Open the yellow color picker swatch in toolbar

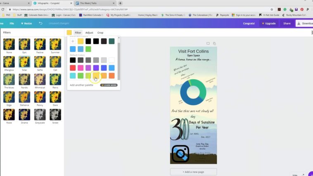pyautogui.click(x=69, y=33)
